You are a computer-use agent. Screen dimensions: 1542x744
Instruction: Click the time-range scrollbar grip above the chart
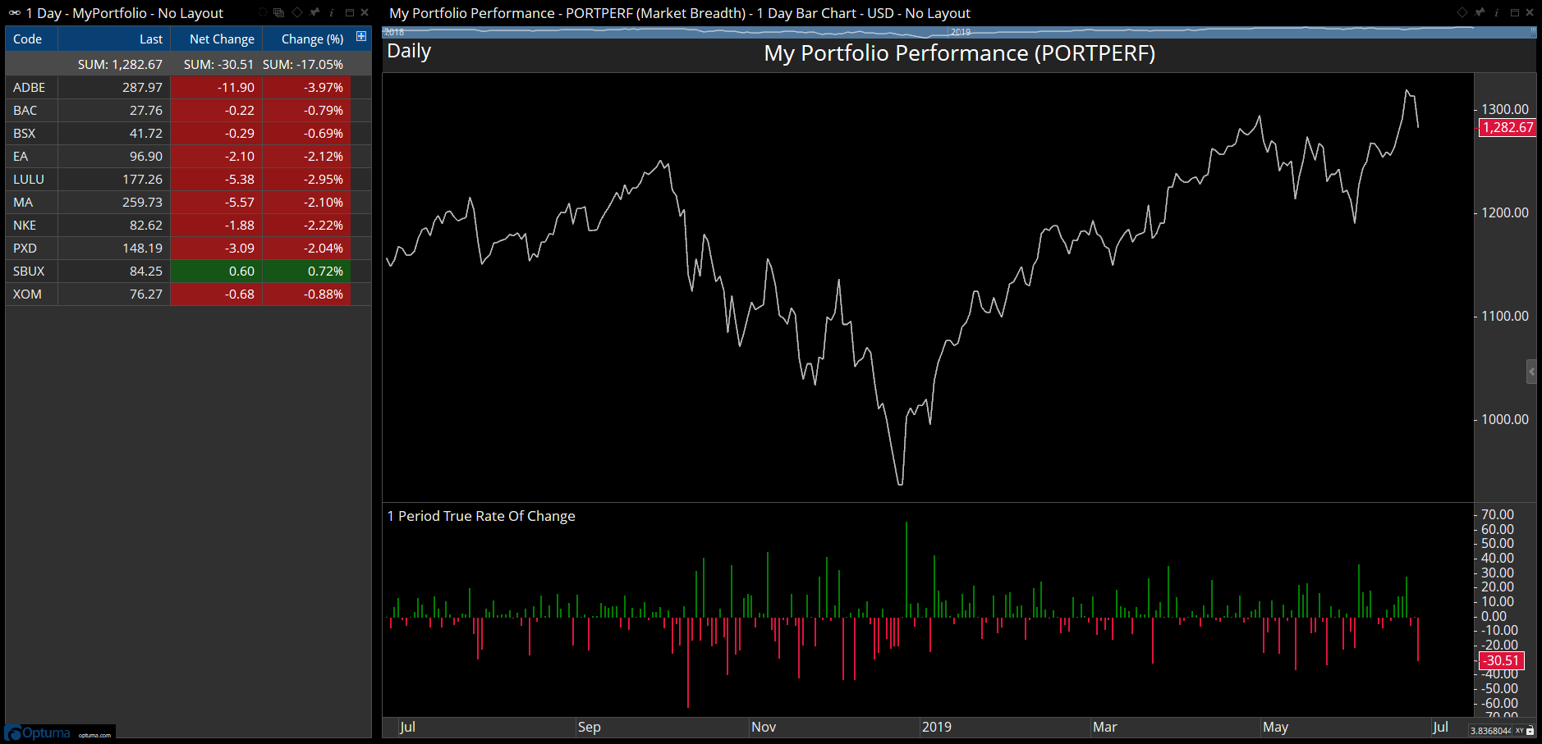pos(1533,32)
